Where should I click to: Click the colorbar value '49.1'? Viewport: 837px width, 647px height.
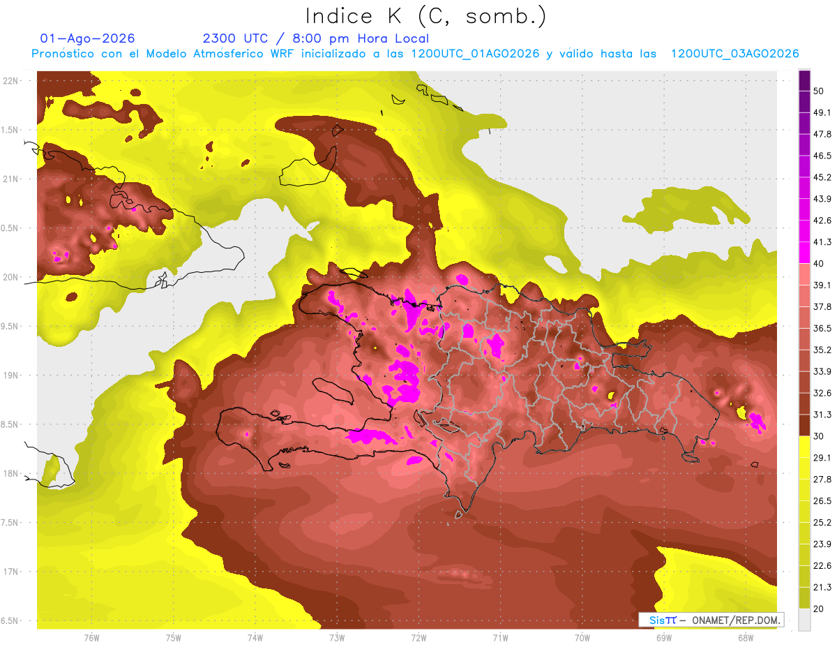point(822,112)
